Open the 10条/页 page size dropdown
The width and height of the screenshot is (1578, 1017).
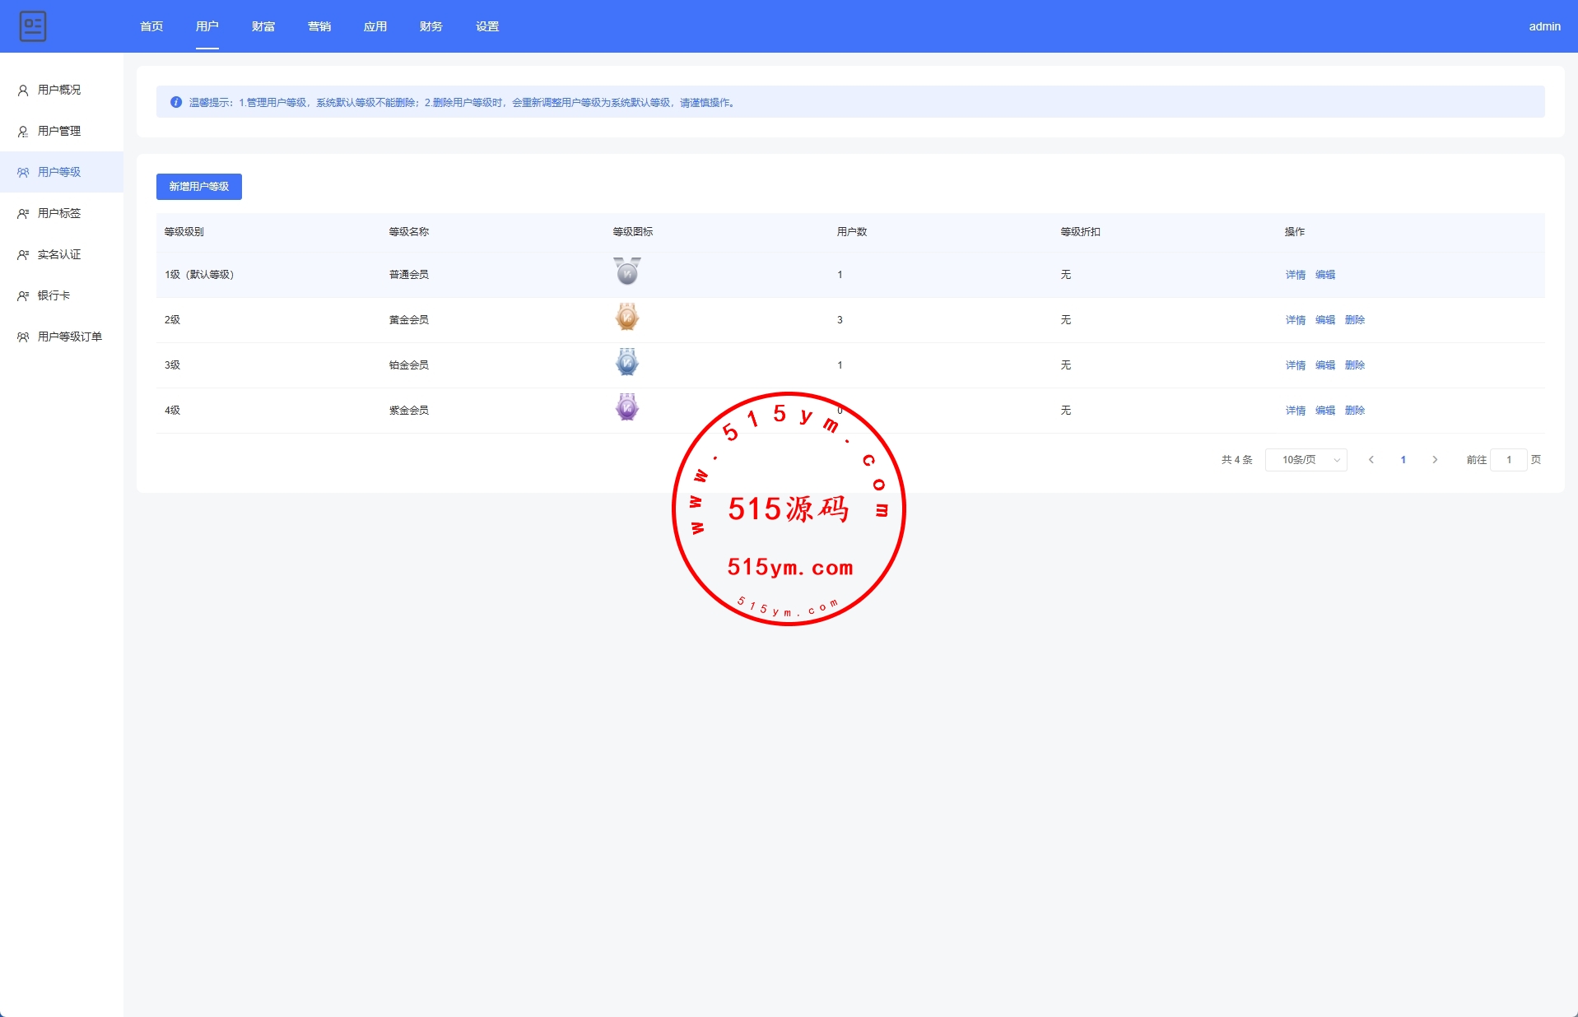click(x=1306, y=460)
